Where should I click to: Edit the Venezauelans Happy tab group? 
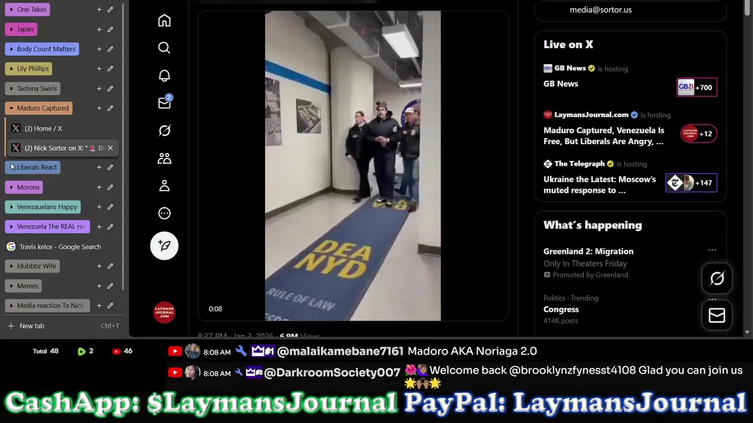point(110,207)
